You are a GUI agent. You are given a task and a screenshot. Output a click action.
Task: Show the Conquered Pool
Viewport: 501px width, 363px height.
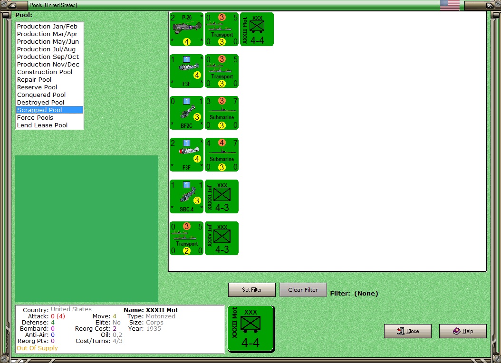(49, 95)
